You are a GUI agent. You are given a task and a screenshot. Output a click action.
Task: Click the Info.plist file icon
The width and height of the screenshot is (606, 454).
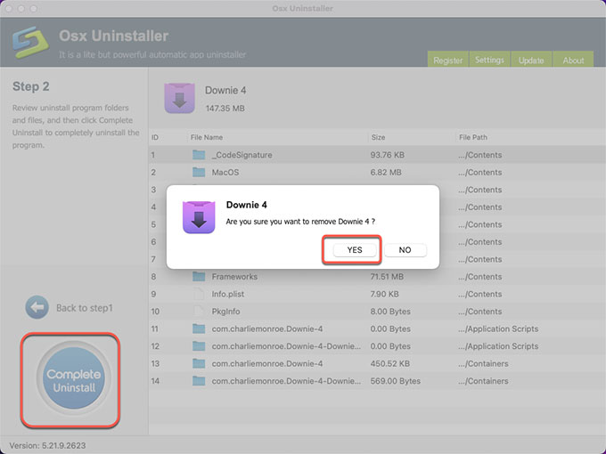point(199,294)
